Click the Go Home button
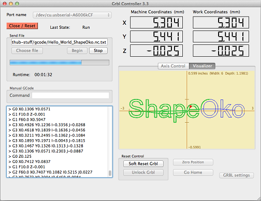The image size is (261, 201). click(193, 172)
